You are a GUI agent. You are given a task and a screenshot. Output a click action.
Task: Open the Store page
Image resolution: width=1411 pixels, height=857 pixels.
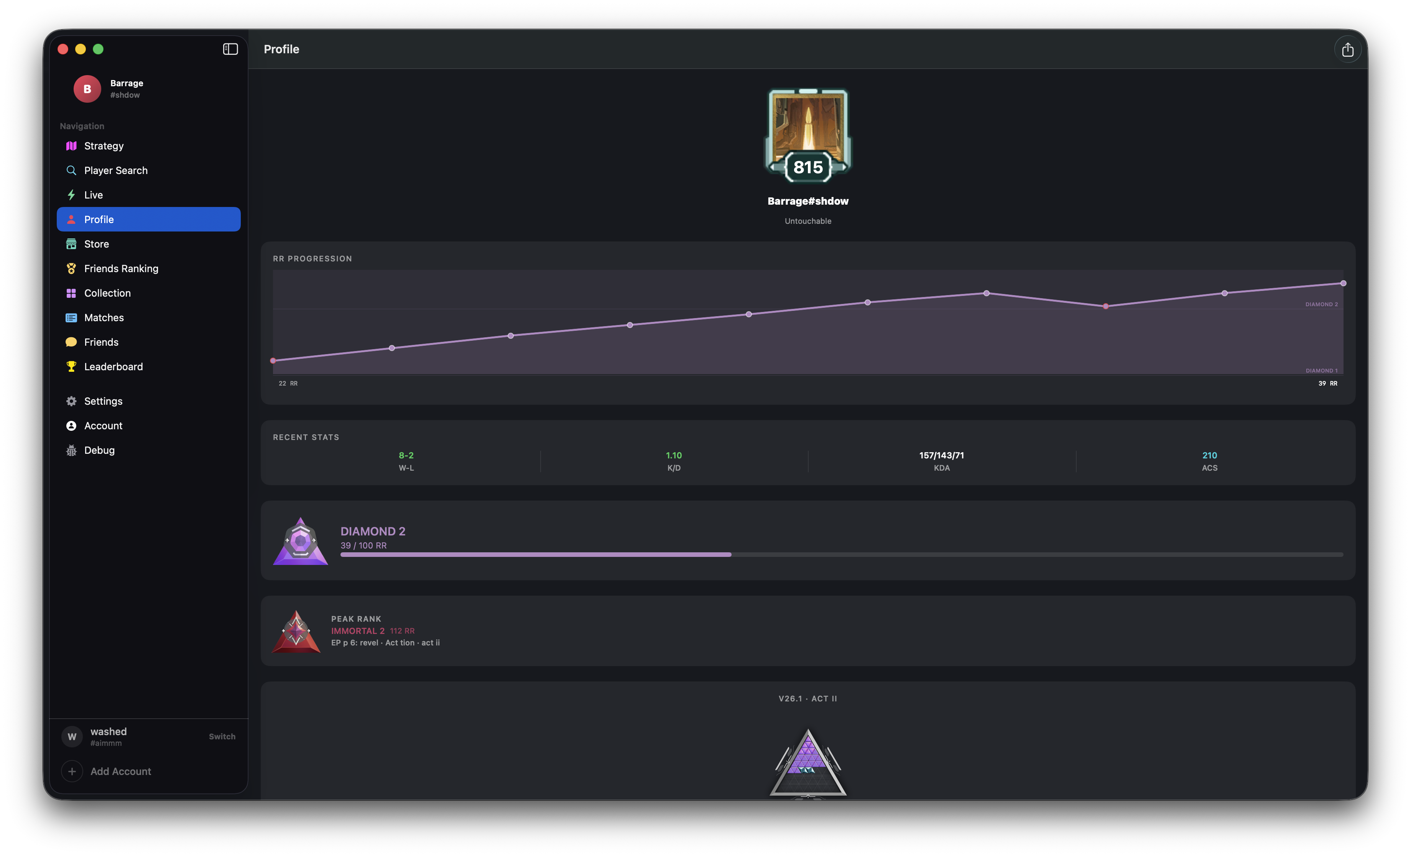pyautogui.click(x=96, y=243)
